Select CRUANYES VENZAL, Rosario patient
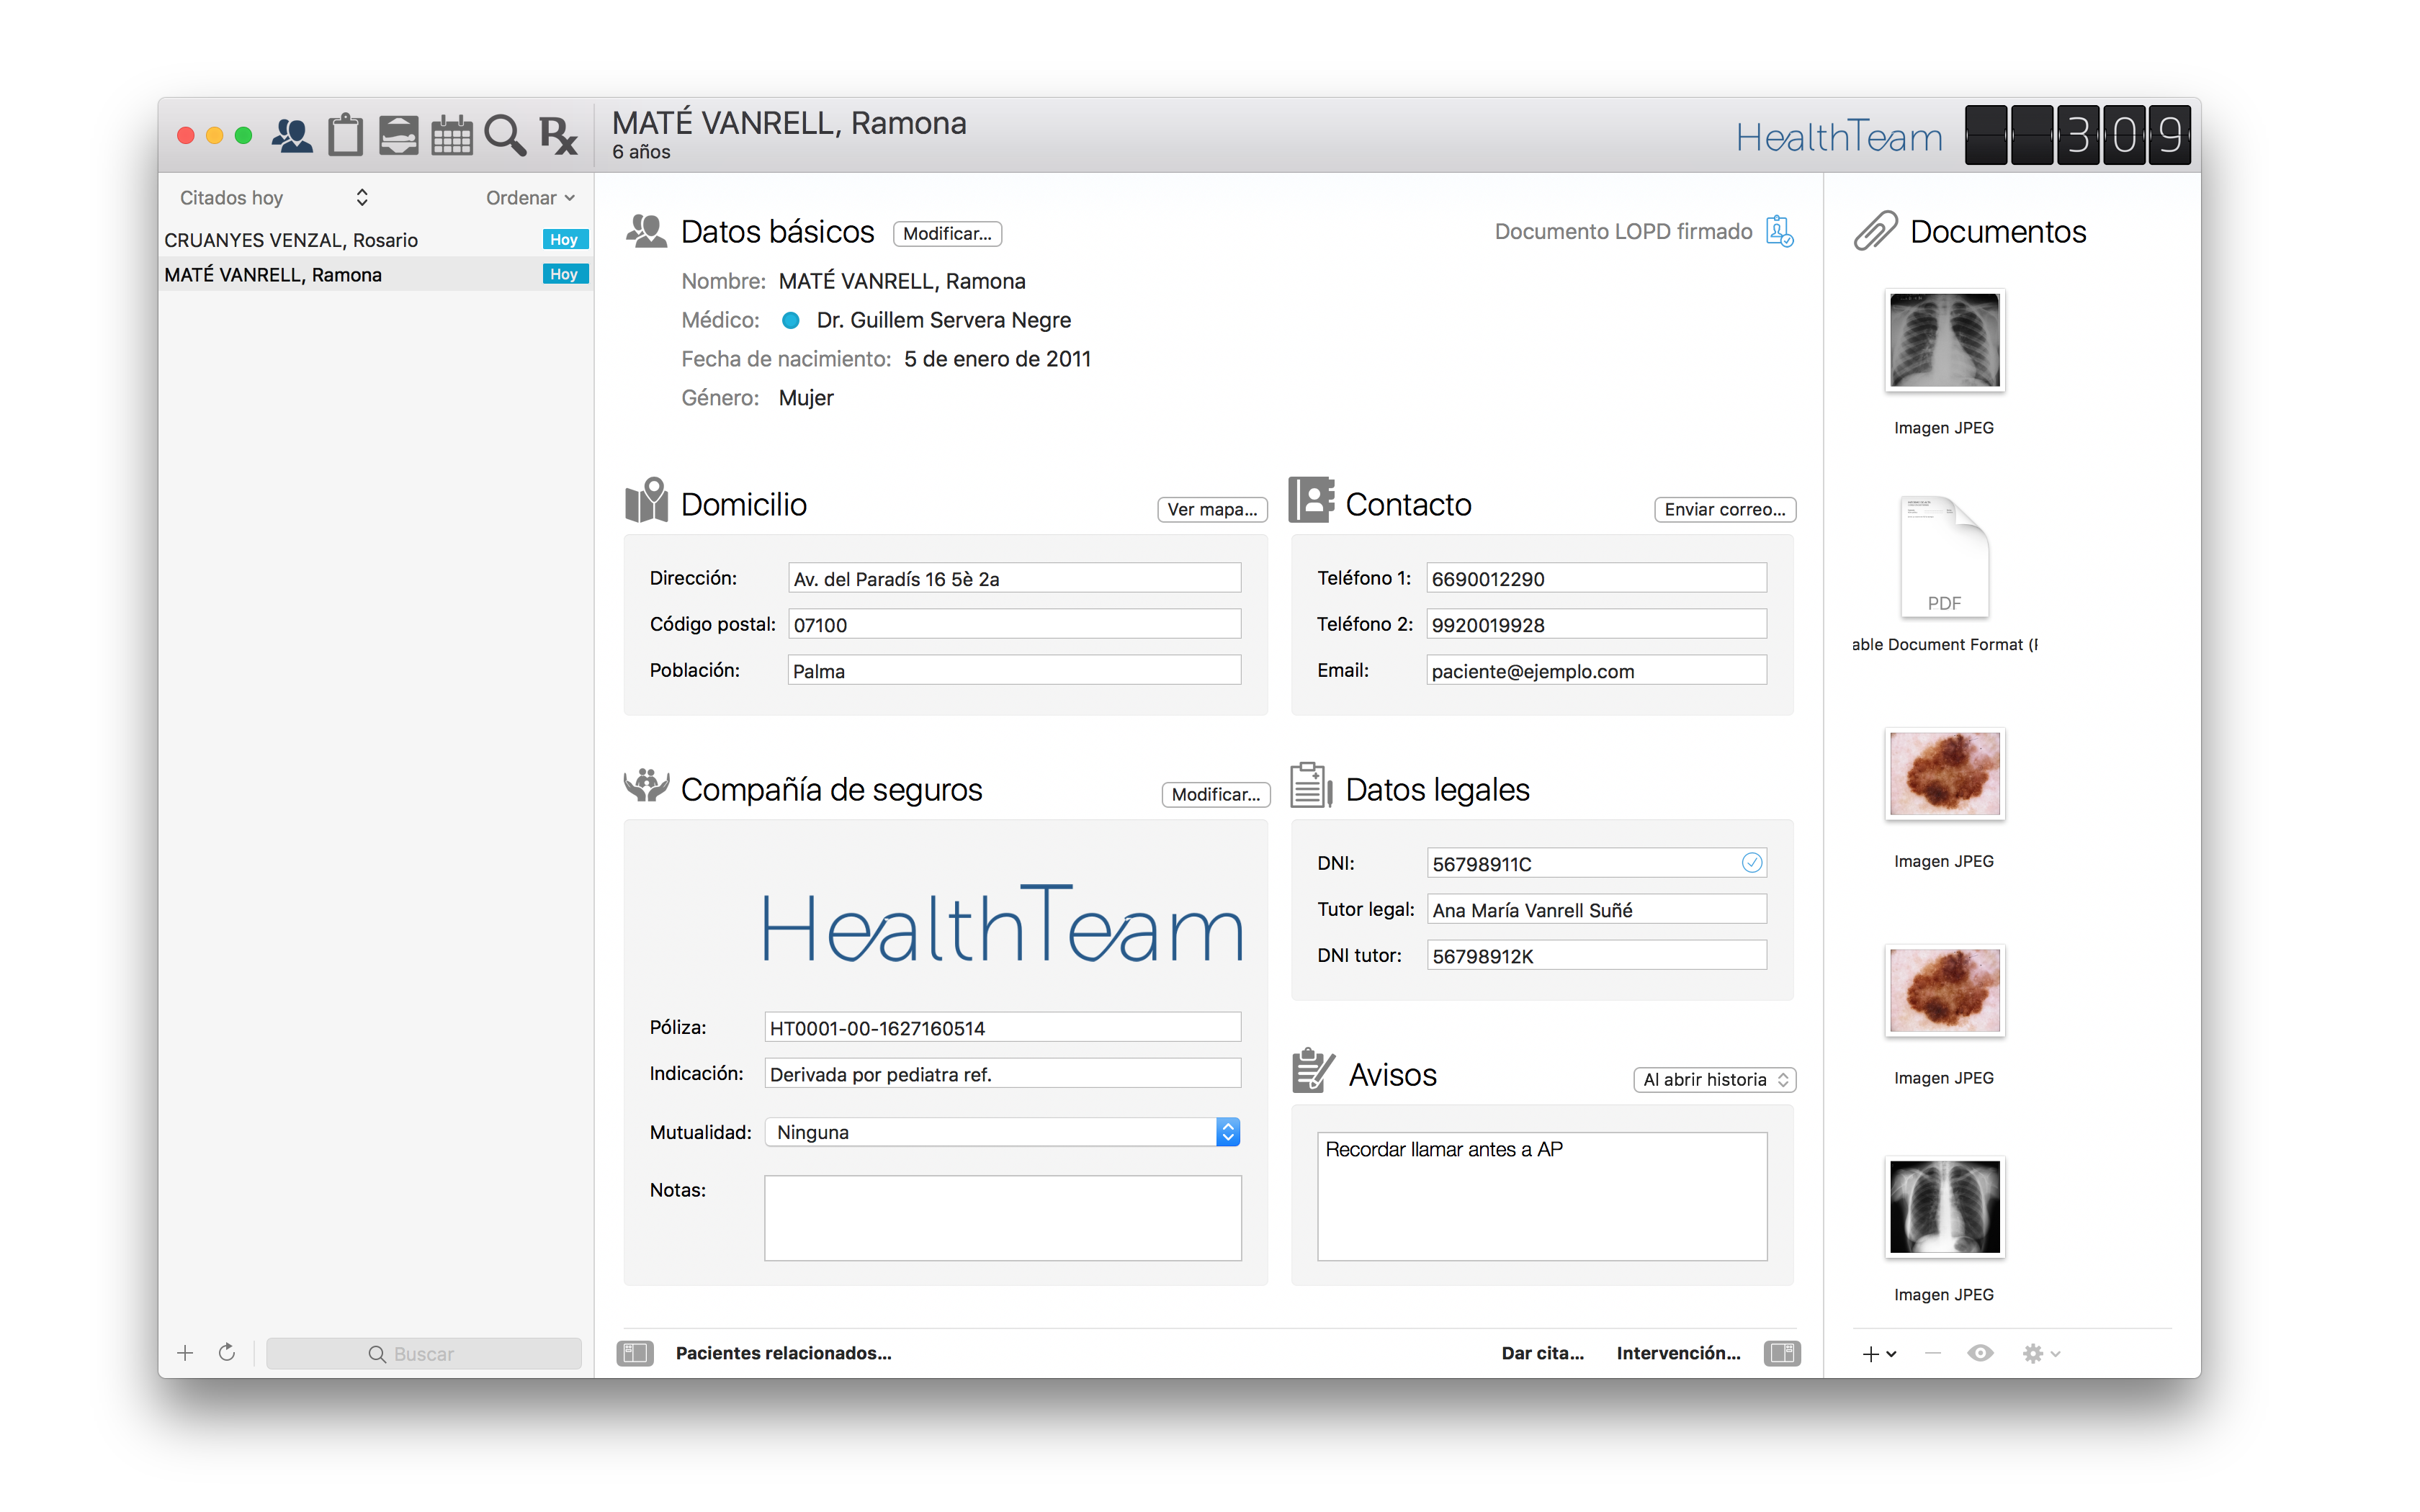This screenshot has height=1512, width=2420. 376,239
